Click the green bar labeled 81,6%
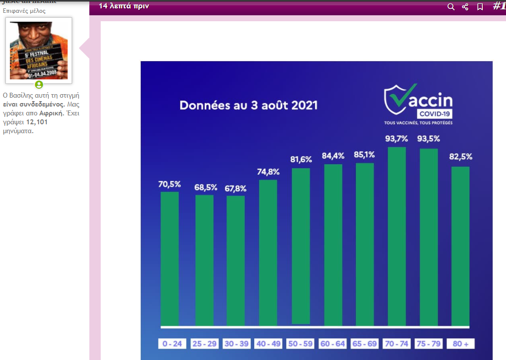Screen dimensions: 506x360 301,247
